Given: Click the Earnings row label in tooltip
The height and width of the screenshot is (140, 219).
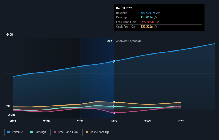Looking at the screenshot, I should [122, 17].
